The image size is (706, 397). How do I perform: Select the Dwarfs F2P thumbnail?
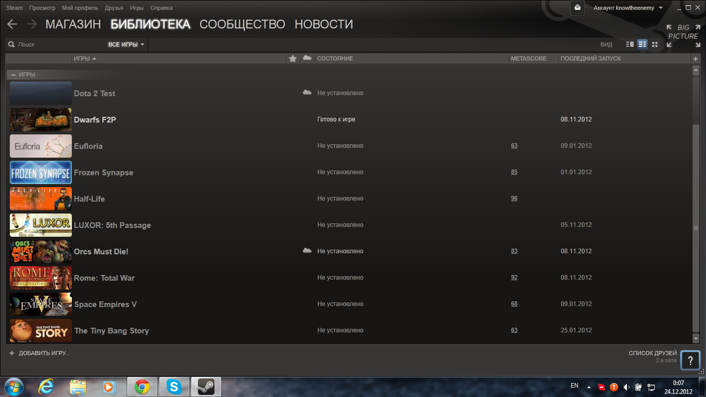point(41,119)
